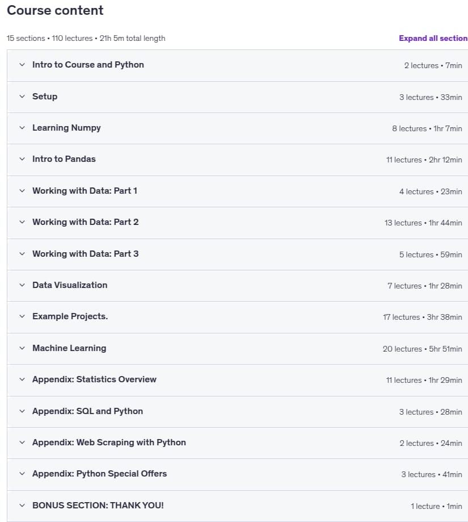Image resolution: width=468 pixels, height=522 pixels.
Task: Click Machine Learning 20 lectures duration text
Action: point(422,349)
